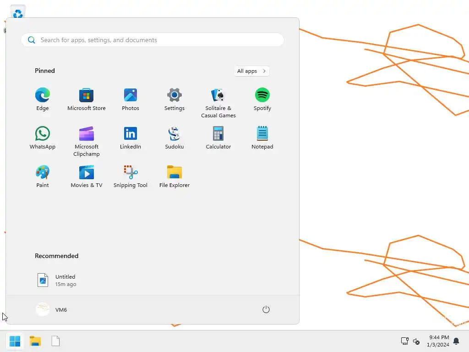
Task: Open File Explorer pinned app
Action: [175, 176]
